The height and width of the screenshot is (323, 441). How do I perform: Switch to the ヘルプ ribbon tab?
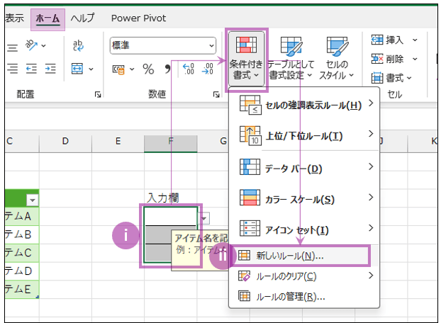point(83,18)
